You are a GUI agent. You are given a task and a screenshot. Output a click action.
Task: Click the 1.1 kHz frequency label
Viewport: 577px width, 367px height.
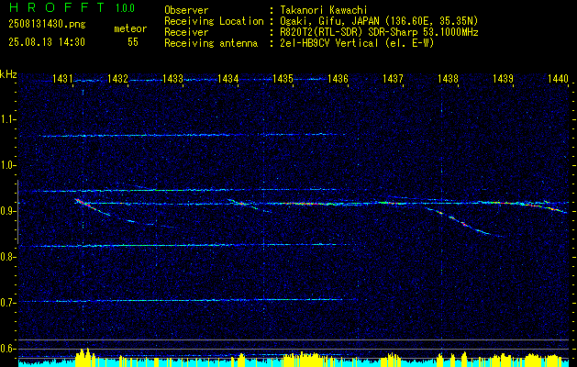(x=6, y=119)
